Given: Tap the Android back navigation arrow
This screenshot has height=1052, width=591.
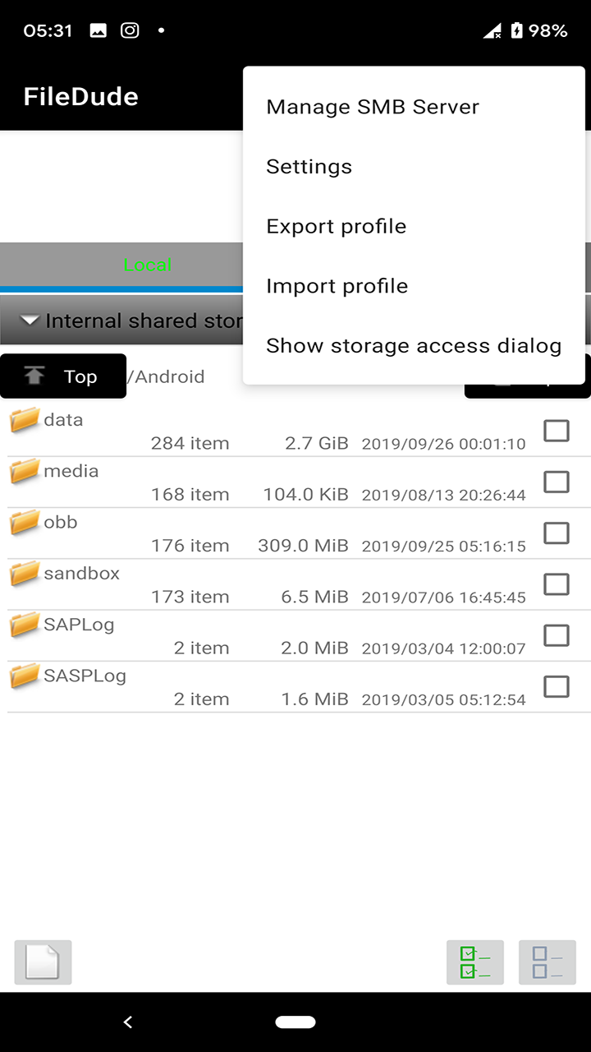Looking at the screenshot, I should click(x=127, y=1022).
